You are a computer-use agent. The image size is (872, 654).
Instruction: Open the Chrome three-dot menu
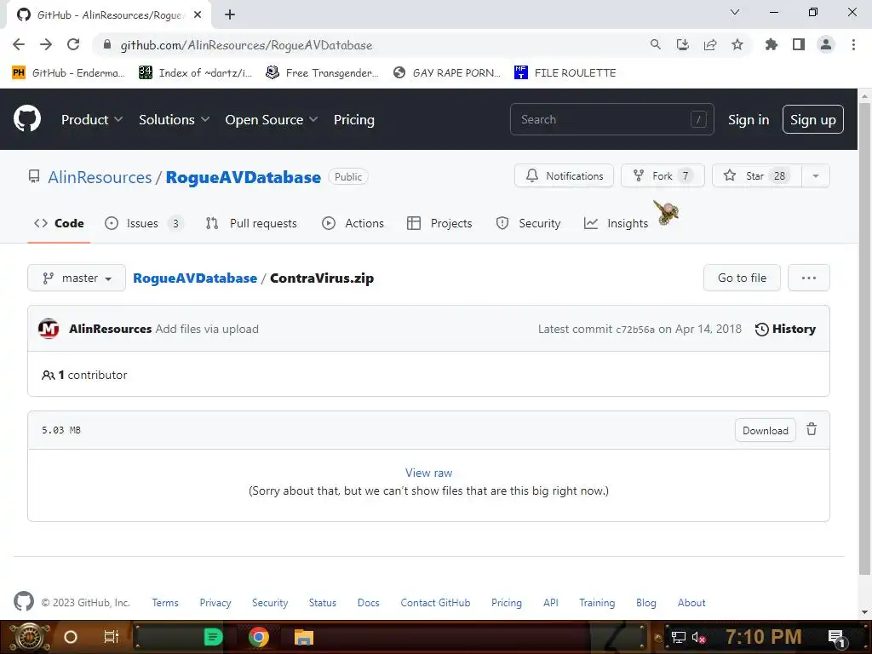(853, 44)
